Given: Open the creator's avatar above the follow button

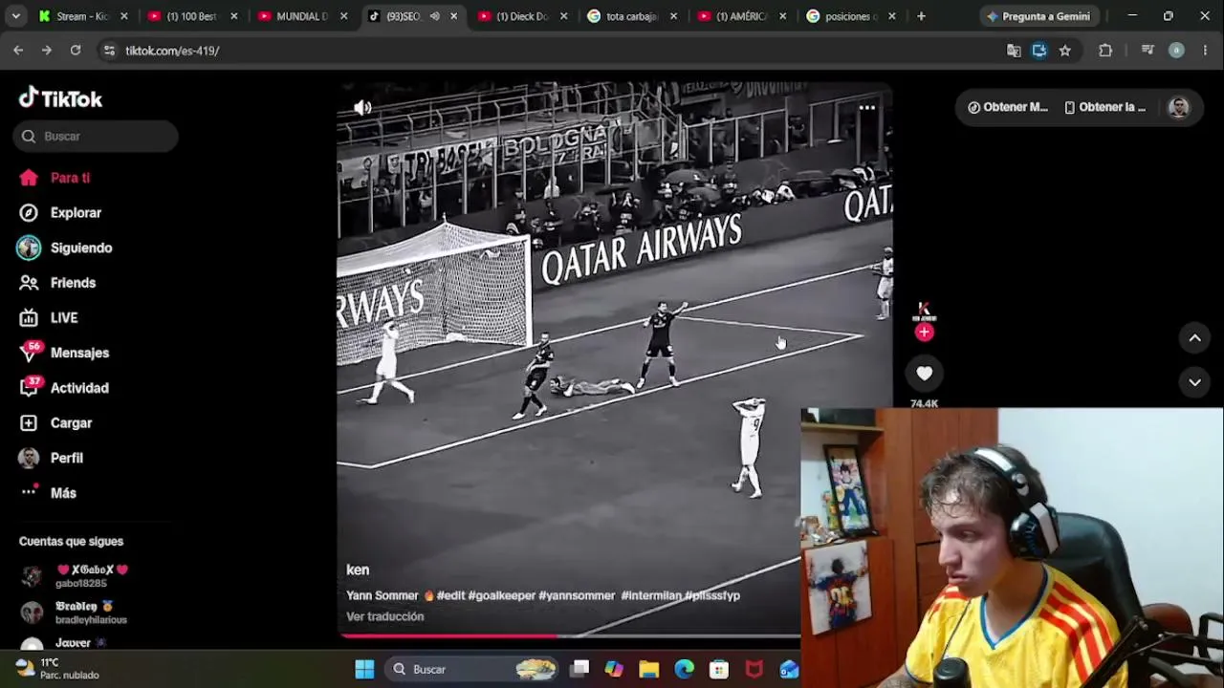Looking at the screenshot, I should (924, 310).
